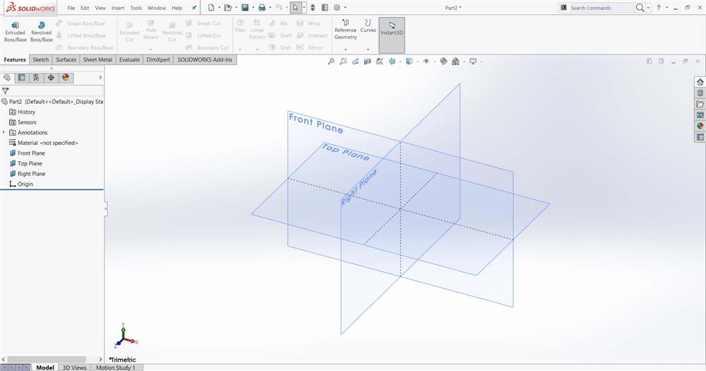Click the Extruded Boss/Base tool
The image size is (706, 371).
(x=15, y=31)
